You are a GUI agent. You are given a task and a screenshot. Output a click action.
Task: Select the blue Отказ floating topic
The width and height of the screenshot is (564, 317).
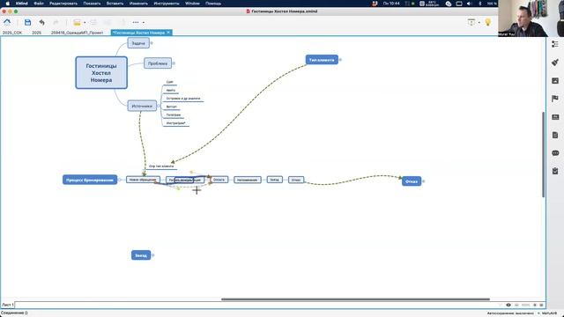click(412, 181)
